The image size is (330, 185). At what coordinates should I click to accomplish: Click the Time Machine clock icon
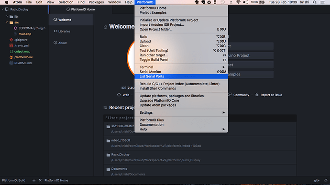click(223, 2)
